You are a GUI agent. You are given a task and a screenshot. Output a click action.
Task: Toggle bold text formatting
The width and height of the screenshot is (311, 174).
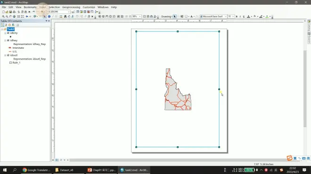(237, 16)
